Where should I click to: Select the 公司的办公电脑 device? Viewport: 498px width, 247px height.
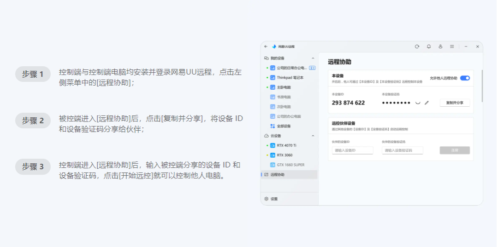coord(289,116)
